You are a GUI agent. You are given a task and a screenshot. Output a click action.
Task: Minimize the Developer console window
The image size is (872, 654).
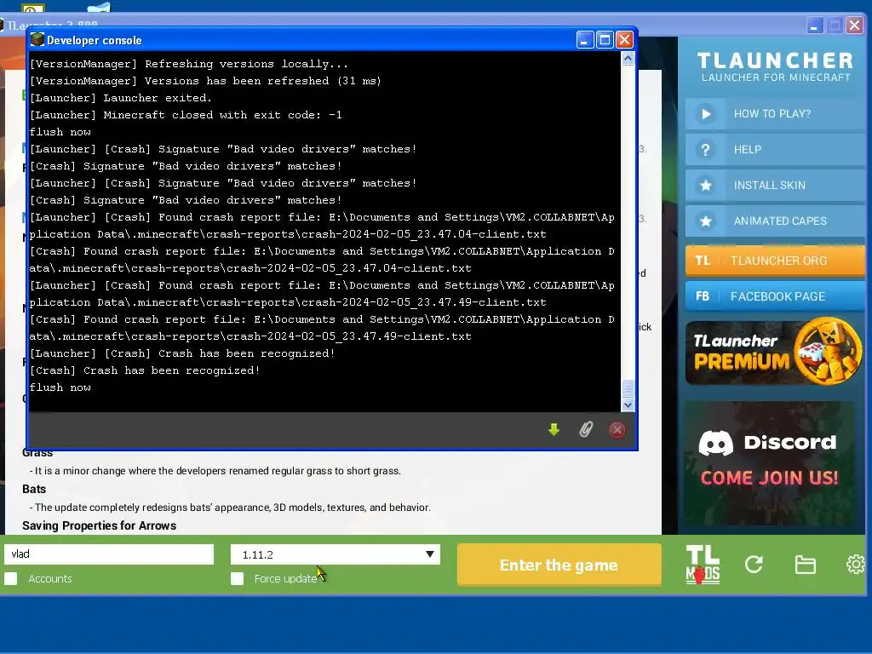584,40
